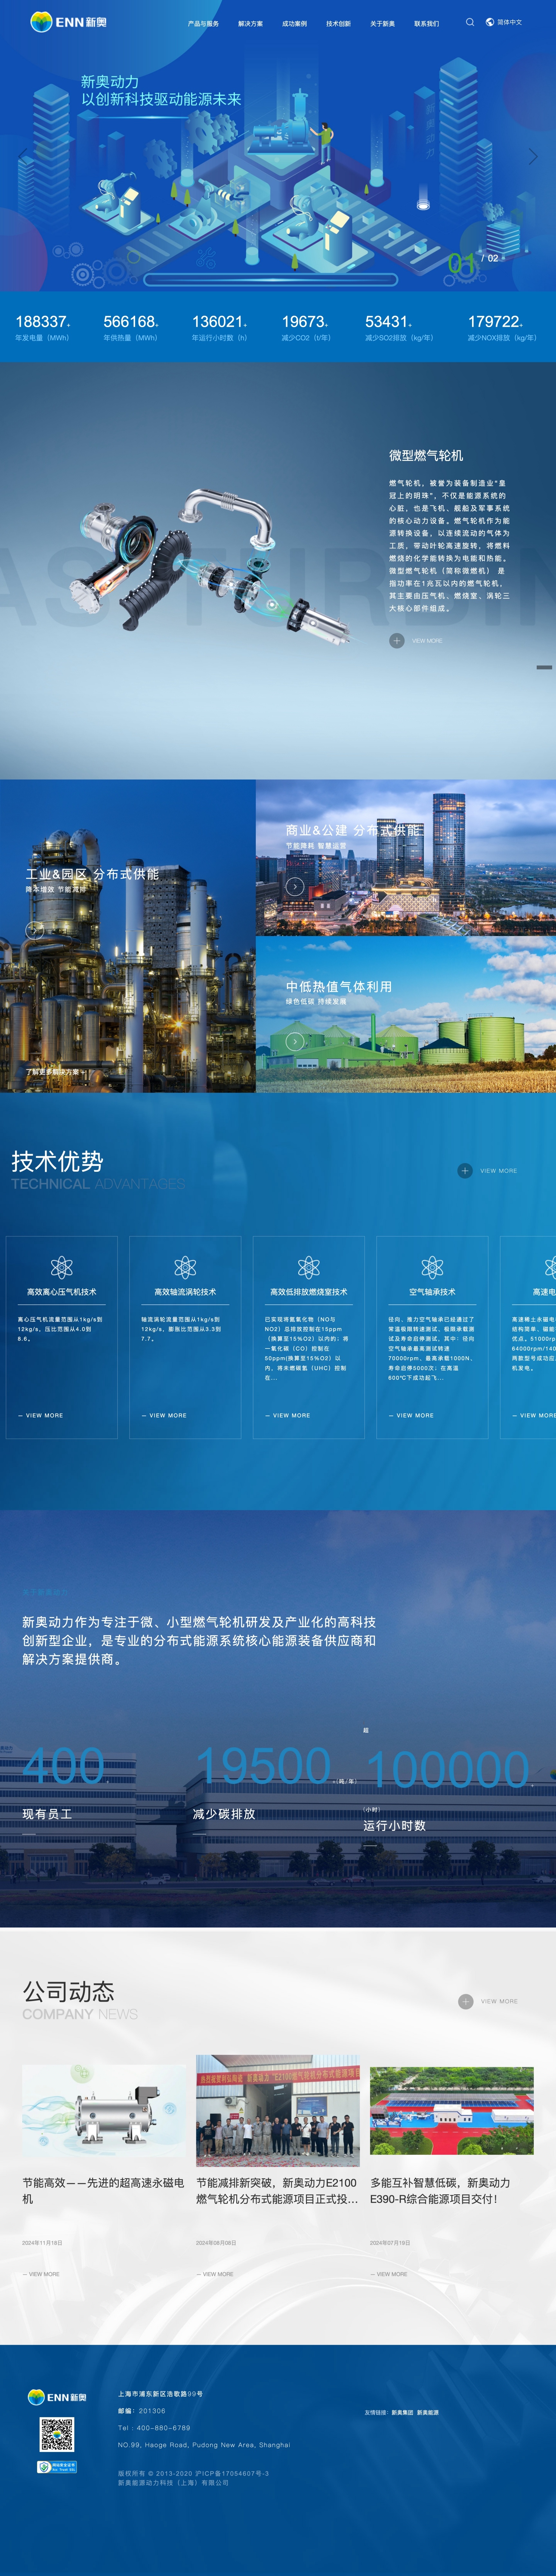The width and height of the screenshot is (556, 2576).
Task: Click VIEW MORE next to 公司动态
Action: point(499,2001)
